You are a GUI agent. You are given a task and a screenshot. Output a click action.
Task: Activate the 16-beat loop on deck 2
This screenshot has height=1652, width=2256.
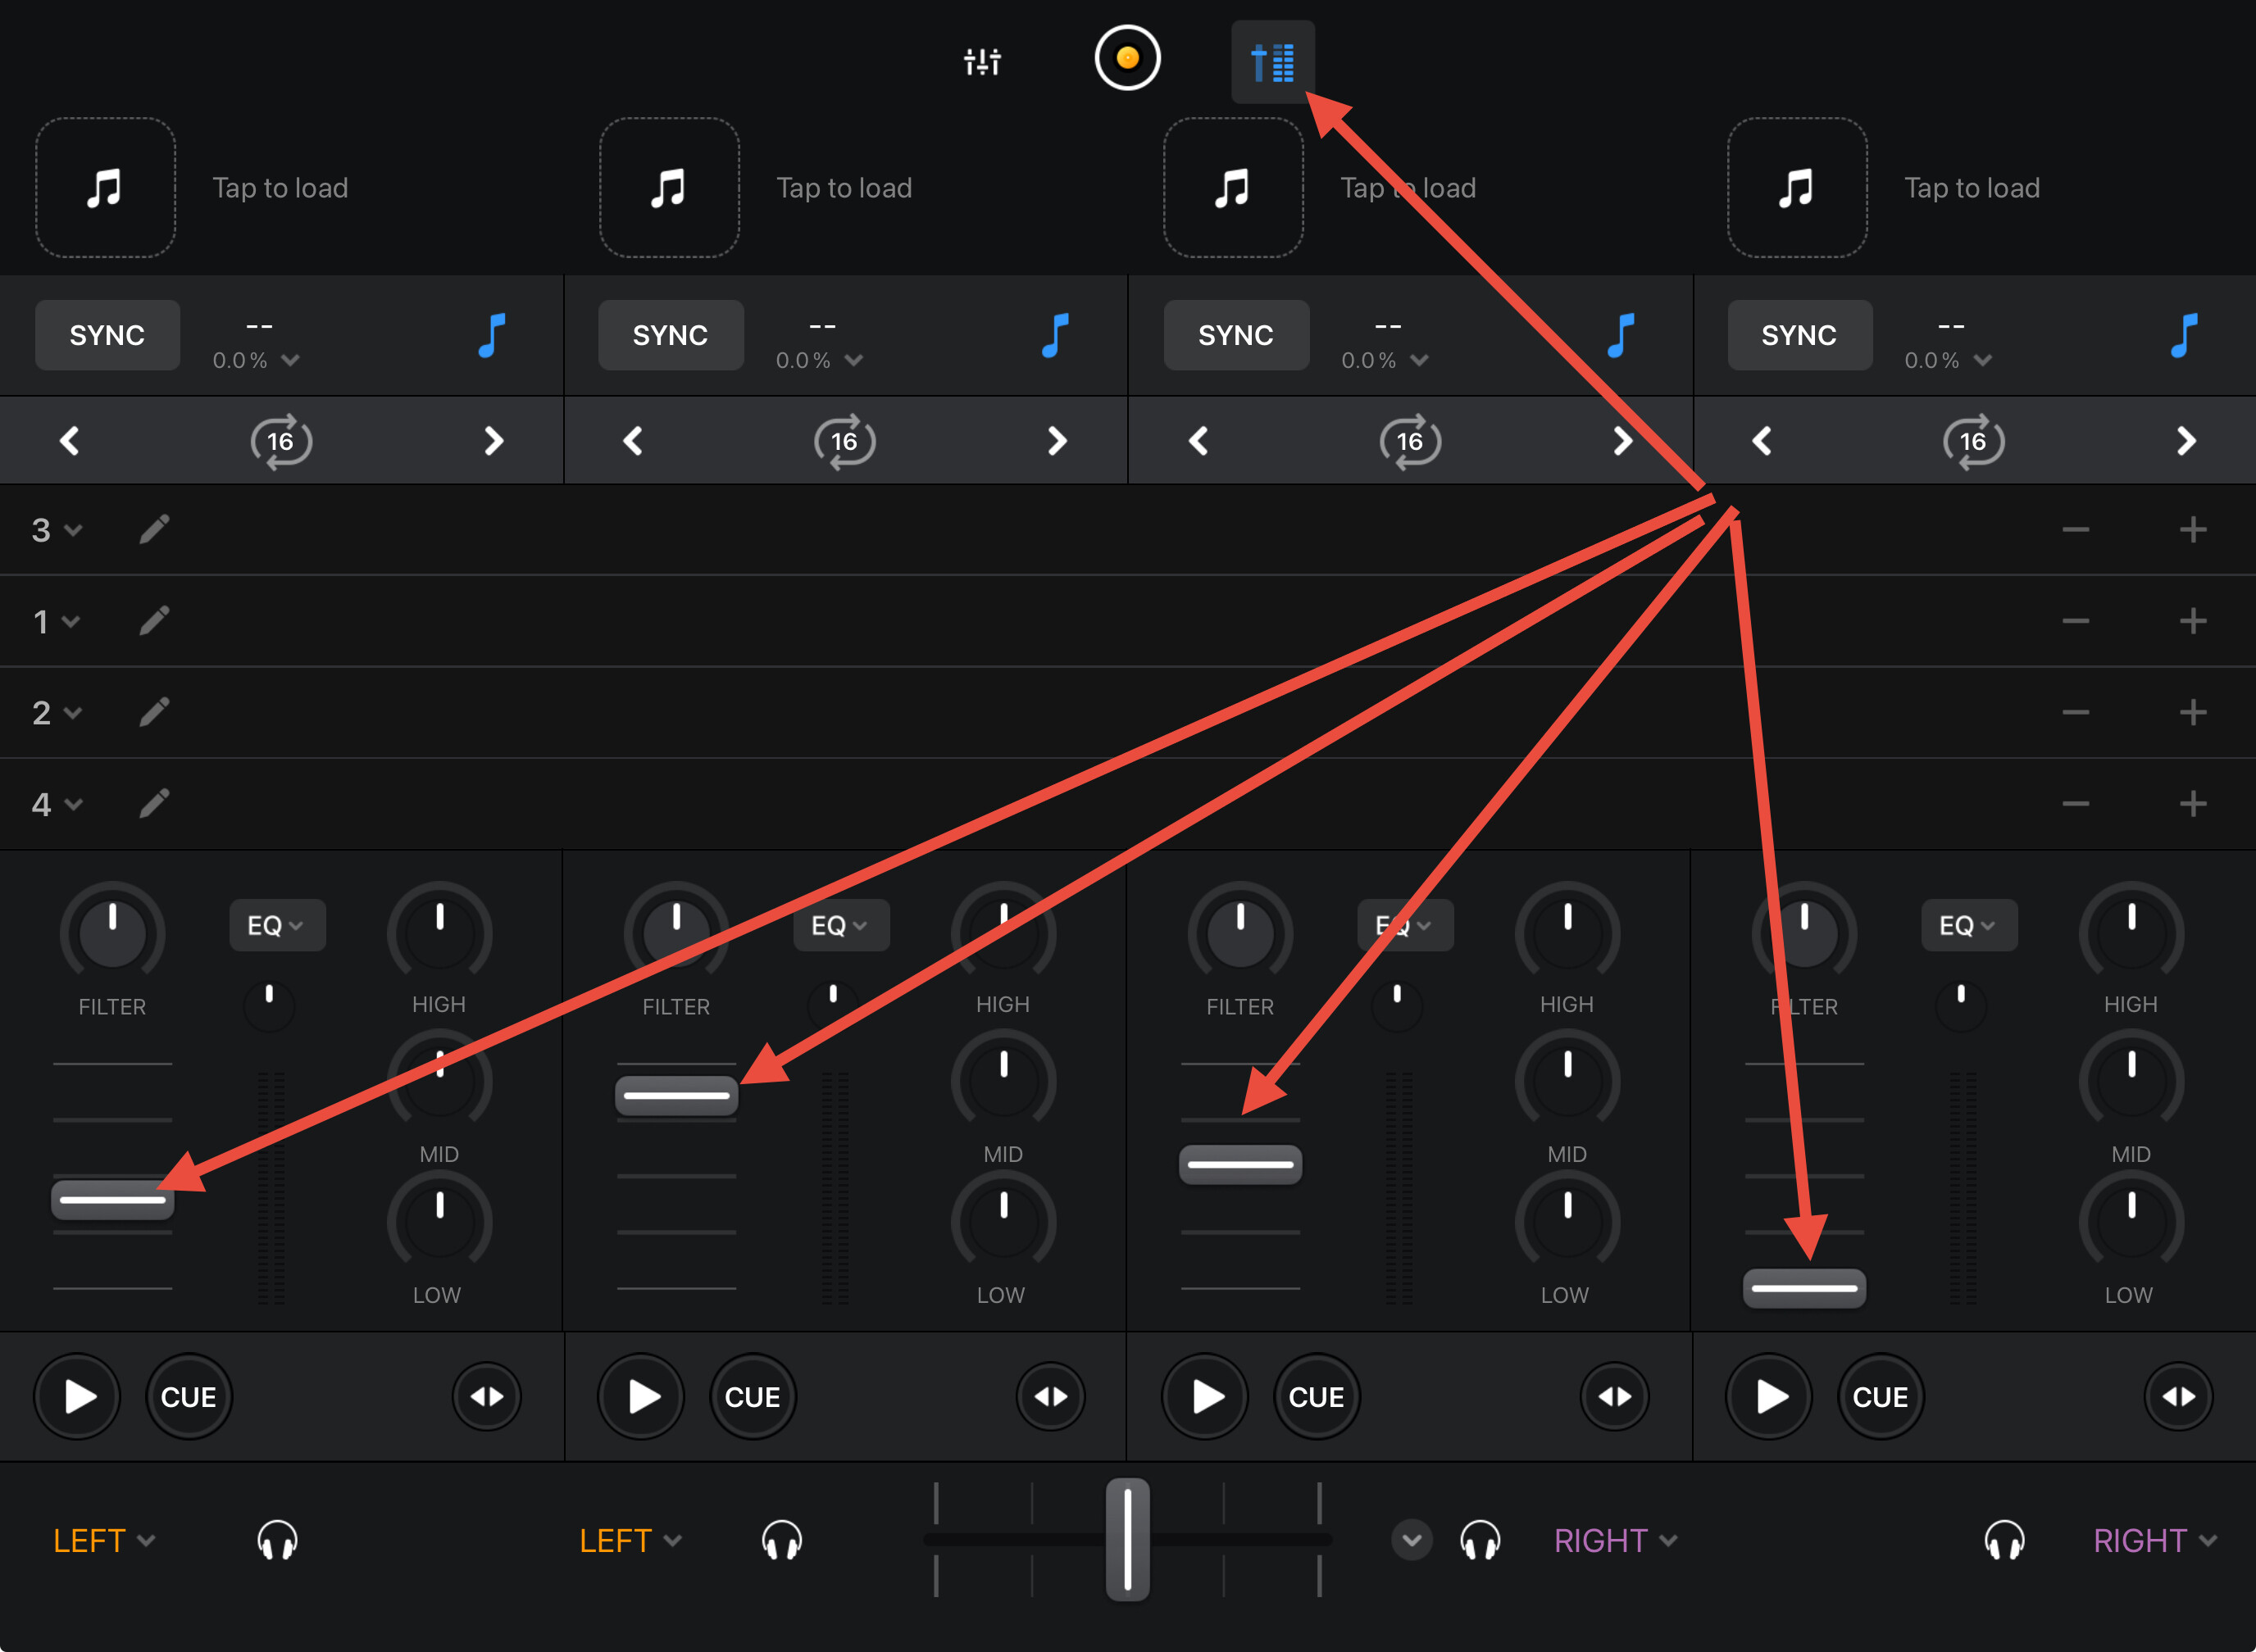point(844,441)
